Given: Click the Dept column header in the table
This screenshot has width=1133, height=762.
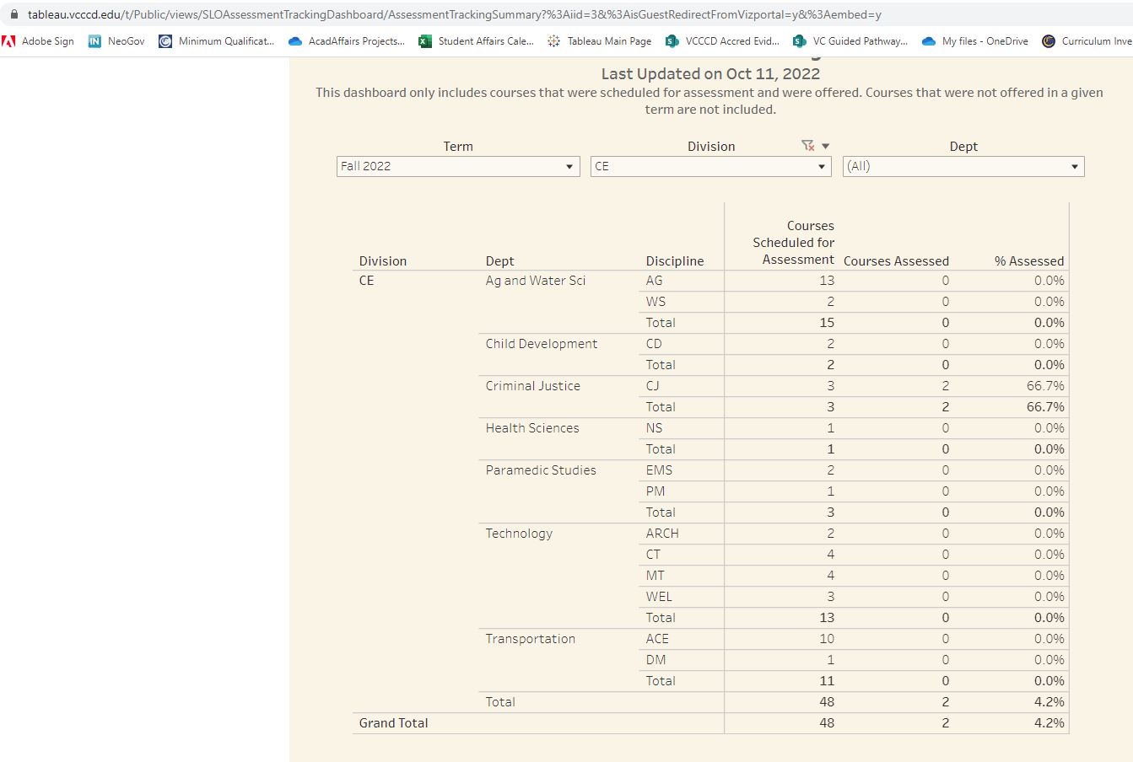Looking at the screenshot, I should [x=499, y=261].
